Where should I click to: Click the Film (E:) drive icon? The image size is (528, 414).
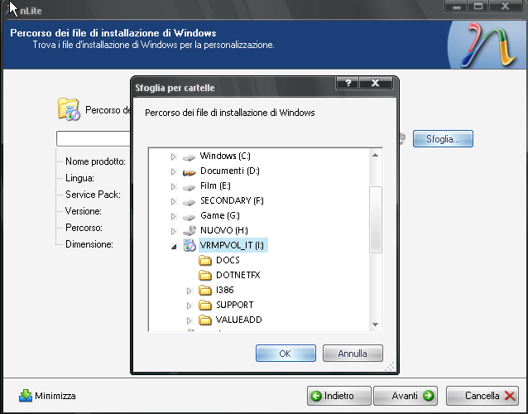[189, 187]
